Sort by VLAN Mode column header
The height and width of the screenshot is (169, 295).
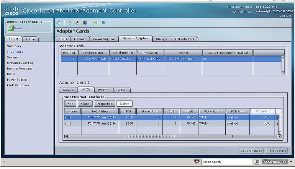pos(212,111)
